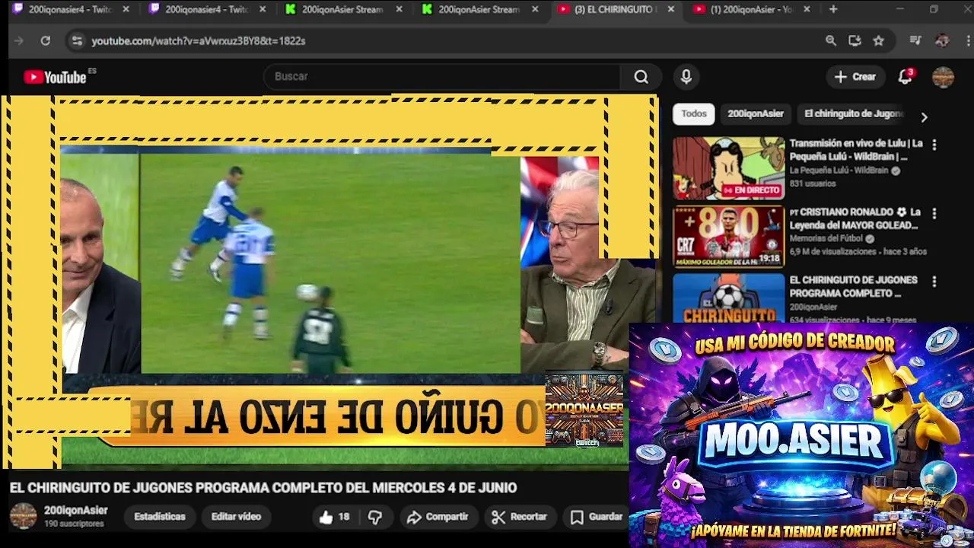Click the YouTube search magnifier button
974x548 pixels.
[x=641, y=77]
